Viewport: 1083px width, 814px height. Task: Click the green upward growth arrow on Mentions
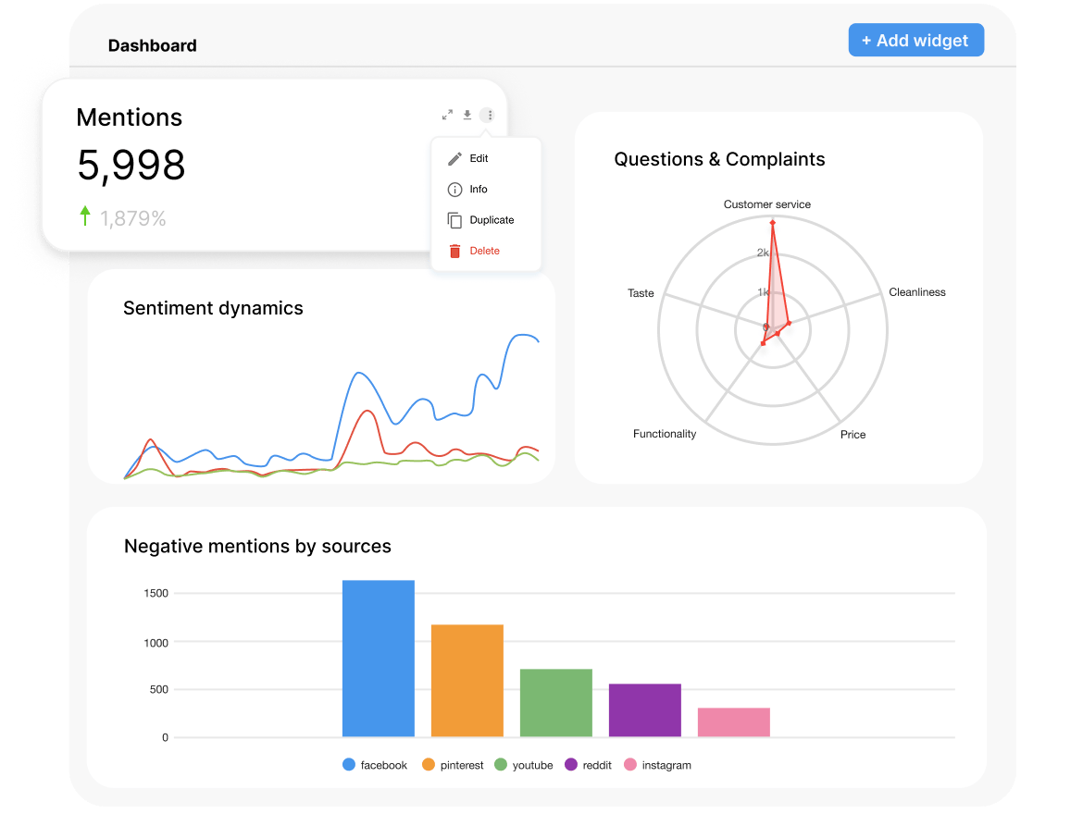[x=85, y=216]
